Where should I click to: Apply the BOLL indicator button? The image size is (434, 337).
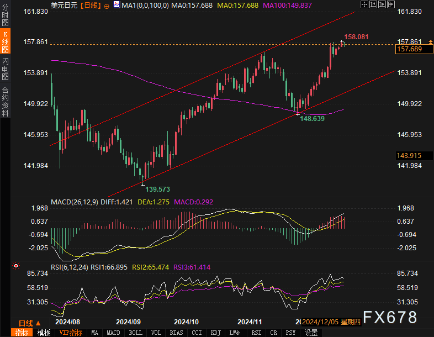136,333
